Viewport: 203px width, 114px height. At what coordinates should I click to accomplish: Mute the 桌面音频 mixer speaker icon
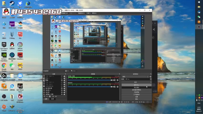[x=114, y=87]
